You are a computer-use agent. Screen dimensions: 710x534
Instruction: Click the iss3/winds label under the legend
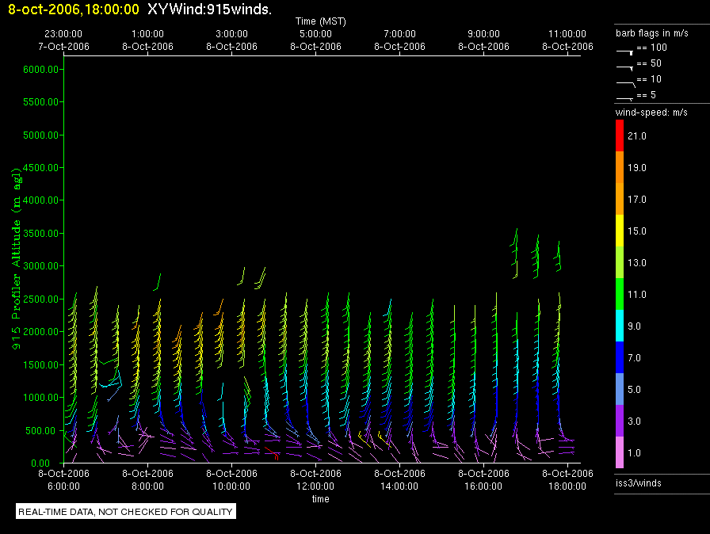click(x=638, y=483)
